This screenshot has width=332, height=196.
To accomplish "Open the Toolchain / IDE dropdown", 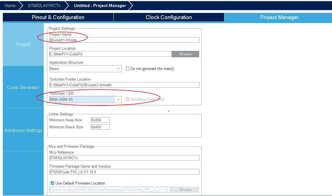I will tap(85, 99).
